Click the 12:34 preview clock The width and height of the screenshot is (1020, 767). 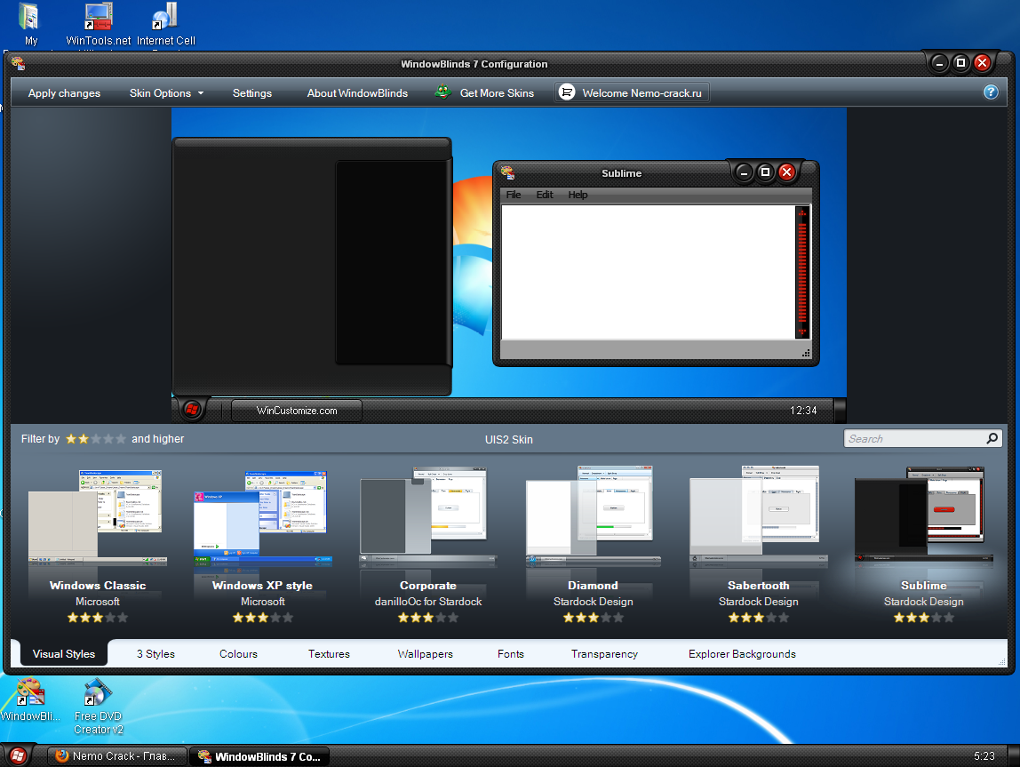click(x=802, y=411)
